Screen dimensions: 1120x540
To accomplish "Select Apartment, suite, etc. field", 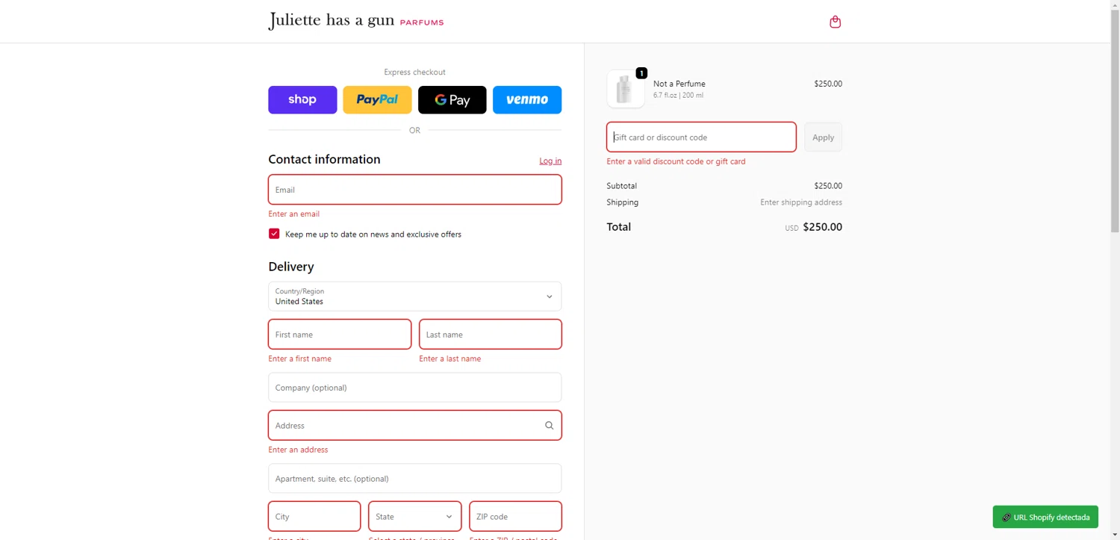I will 414,479.
